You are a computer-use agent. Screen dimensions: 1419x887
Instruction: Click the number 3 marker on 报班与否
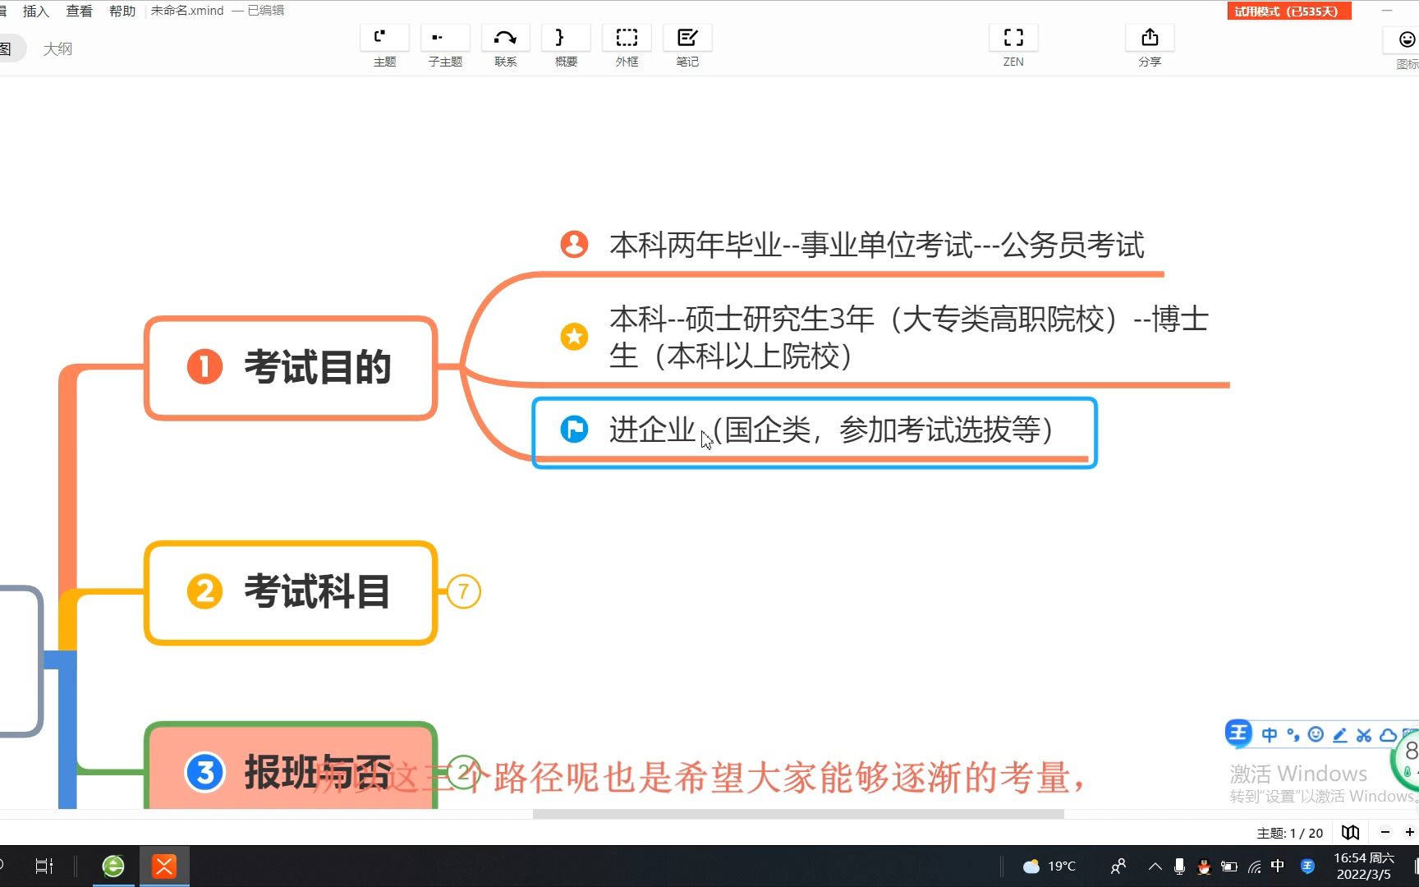click(204, 772)
